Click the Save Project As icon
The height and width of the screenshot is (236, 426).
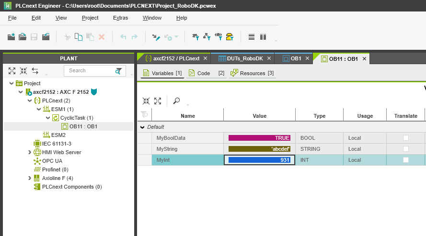point(46,36)
